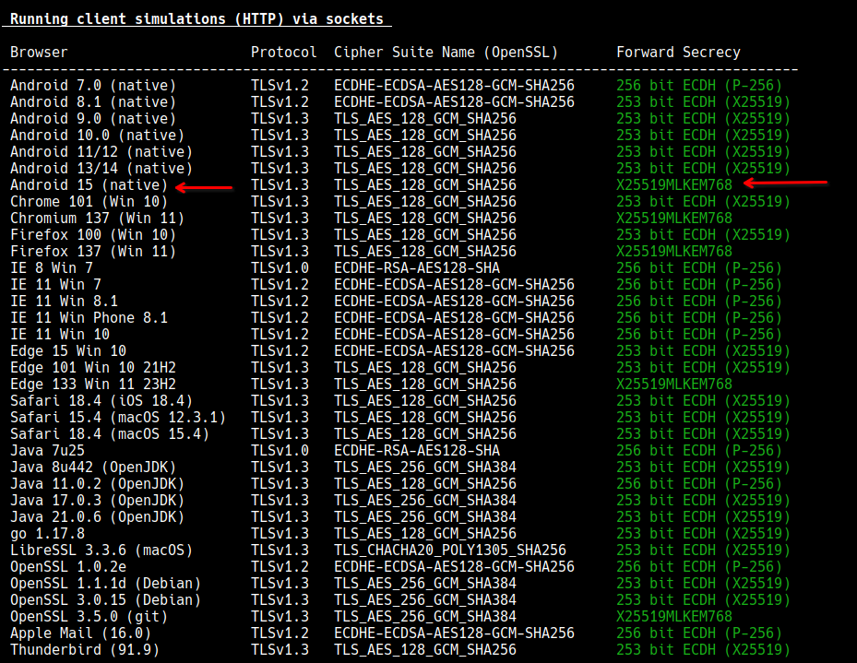Image resolution: width=857 pixels, height=663 pixels.
Task: Click X25519MLKEM768 in Chromium 137 row
Action: 674,219
